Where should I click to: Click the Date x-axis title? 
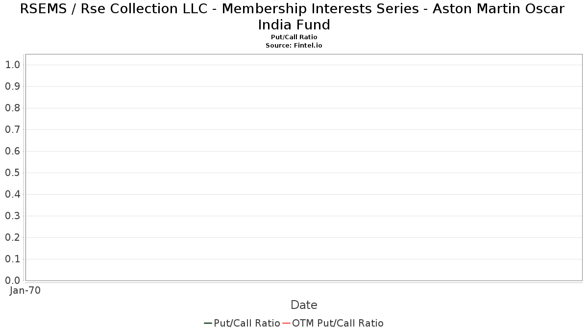click(304, 305)
